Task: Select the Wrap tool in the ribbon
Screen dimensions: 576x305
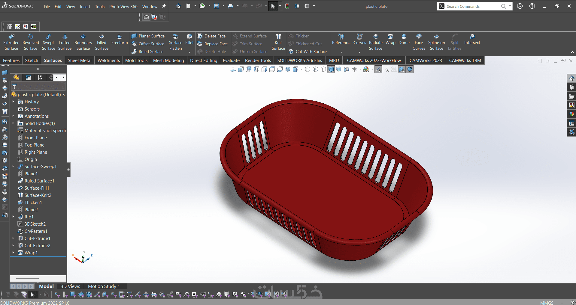Action: (390, 39)
